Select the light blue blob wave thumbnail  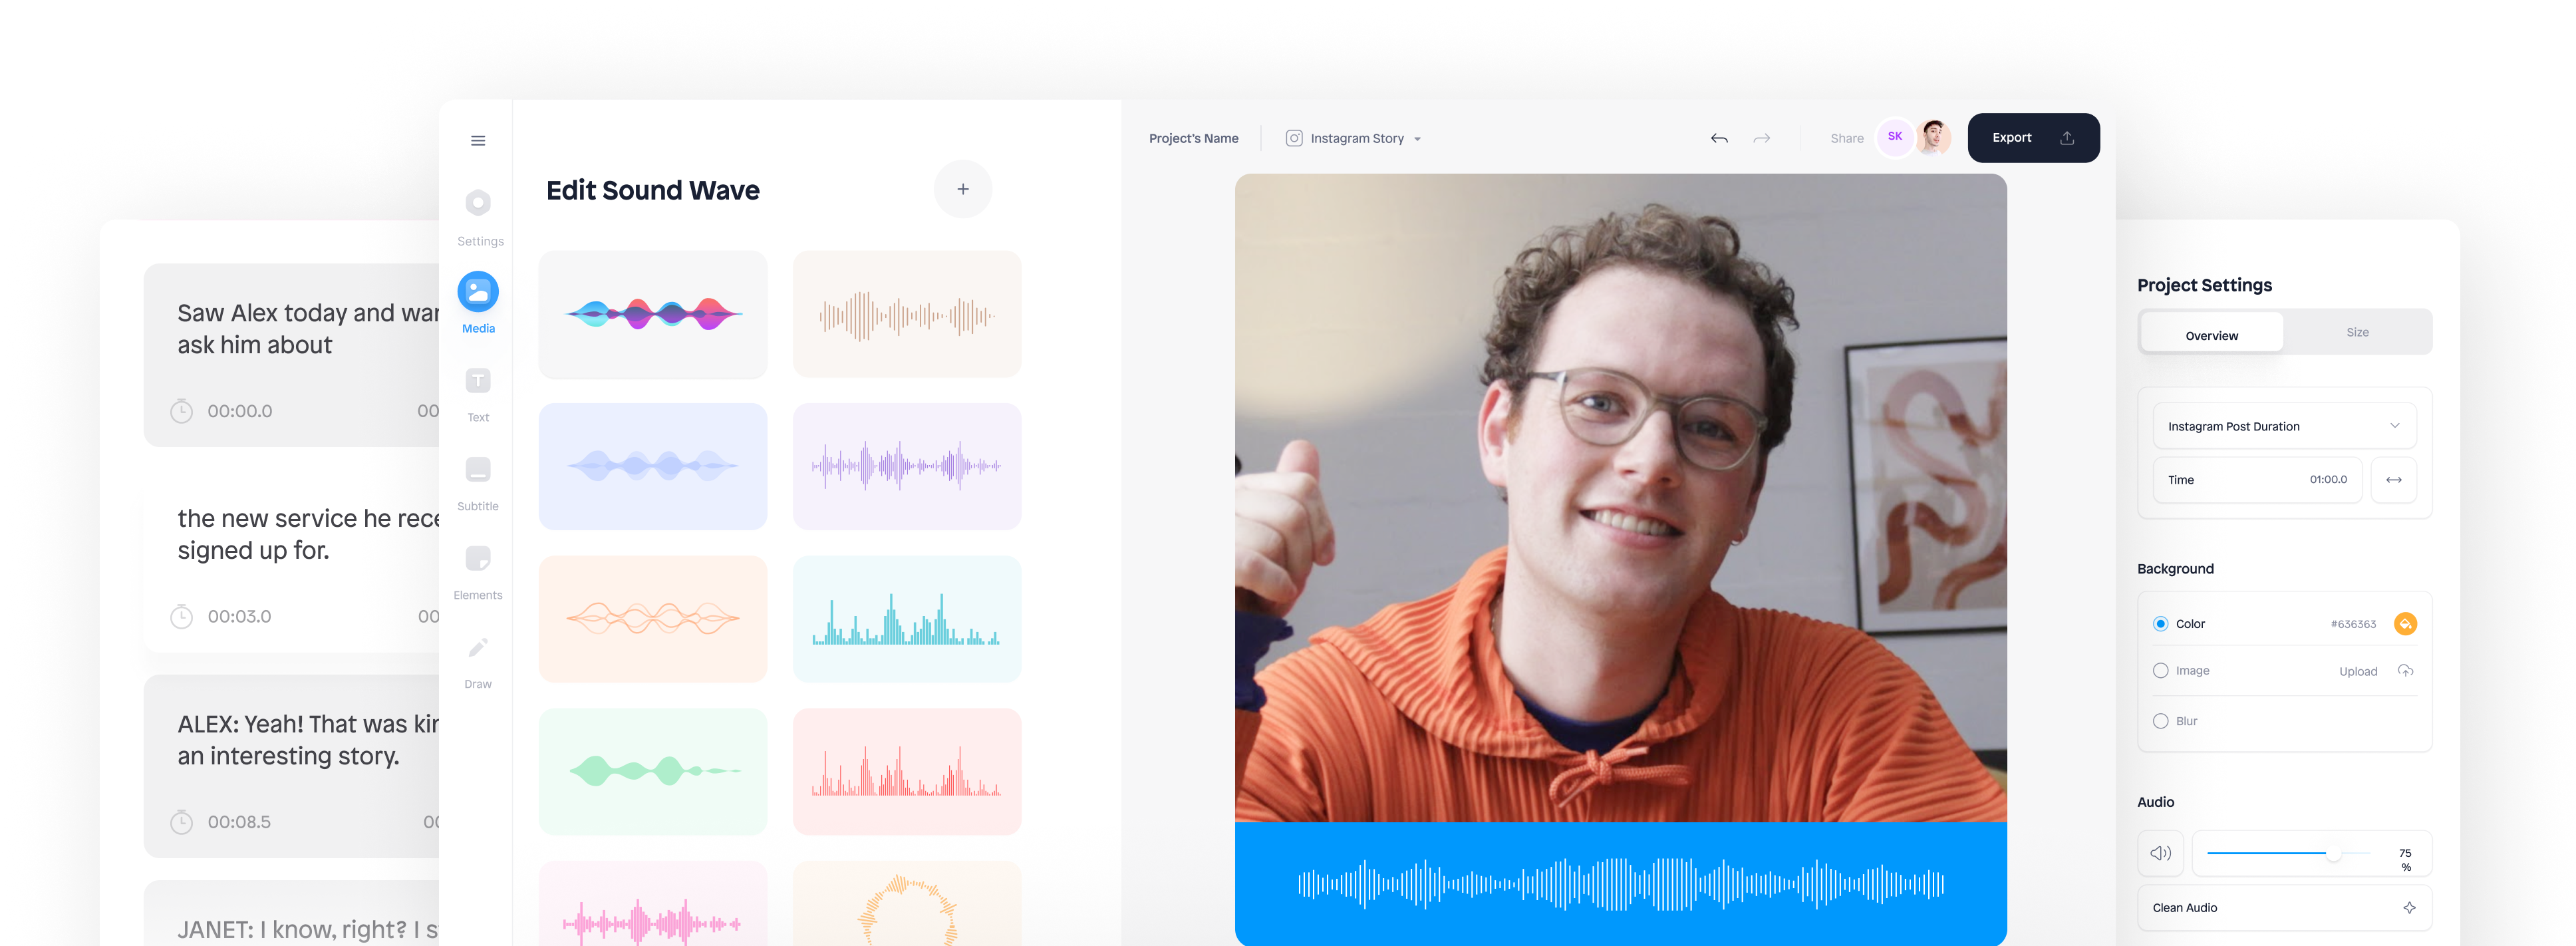(x=653, y=466)
